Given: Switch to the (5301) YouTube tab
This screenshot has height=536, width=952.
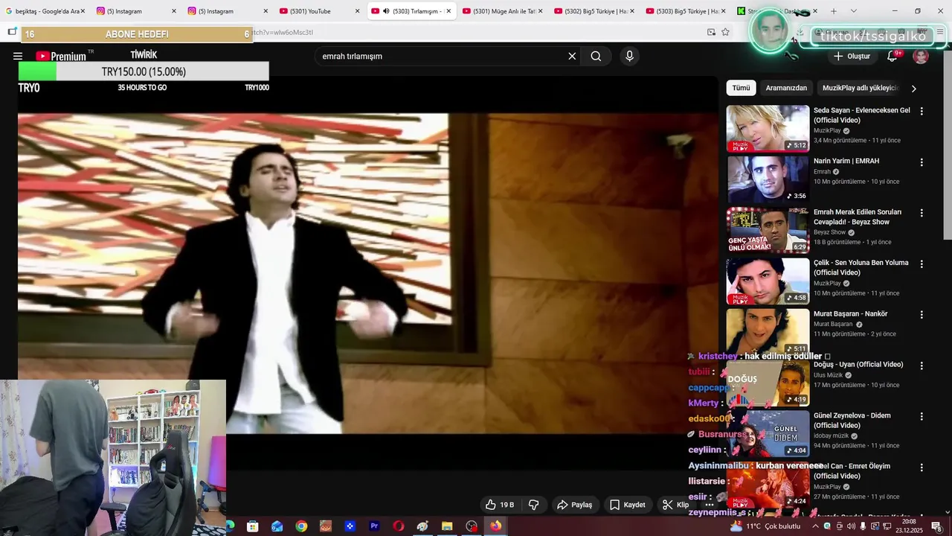Looking at the screenshot, I should (x=319, y=11).
